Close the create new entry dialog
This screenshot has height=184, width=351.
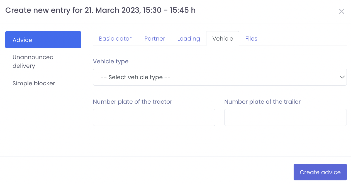point(341,11)
